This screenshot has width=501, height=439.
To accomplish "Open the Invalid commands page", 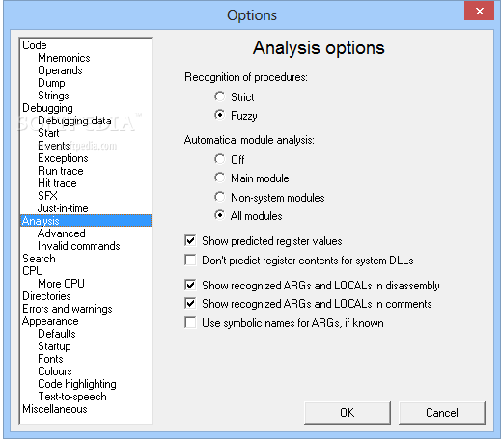I will click(79, 246).
